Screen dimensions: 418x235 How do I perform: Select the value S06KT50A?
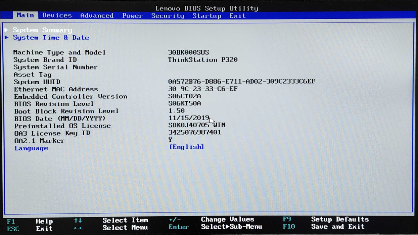[x=185, y=103]
